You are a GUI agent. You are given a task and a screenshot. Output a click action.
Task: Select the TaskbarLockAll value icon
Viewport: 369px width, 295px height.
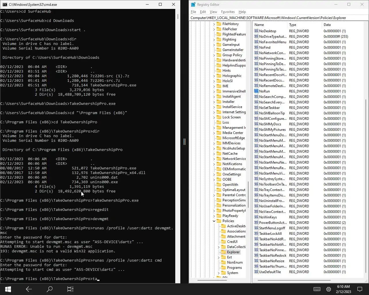(256, 233)
